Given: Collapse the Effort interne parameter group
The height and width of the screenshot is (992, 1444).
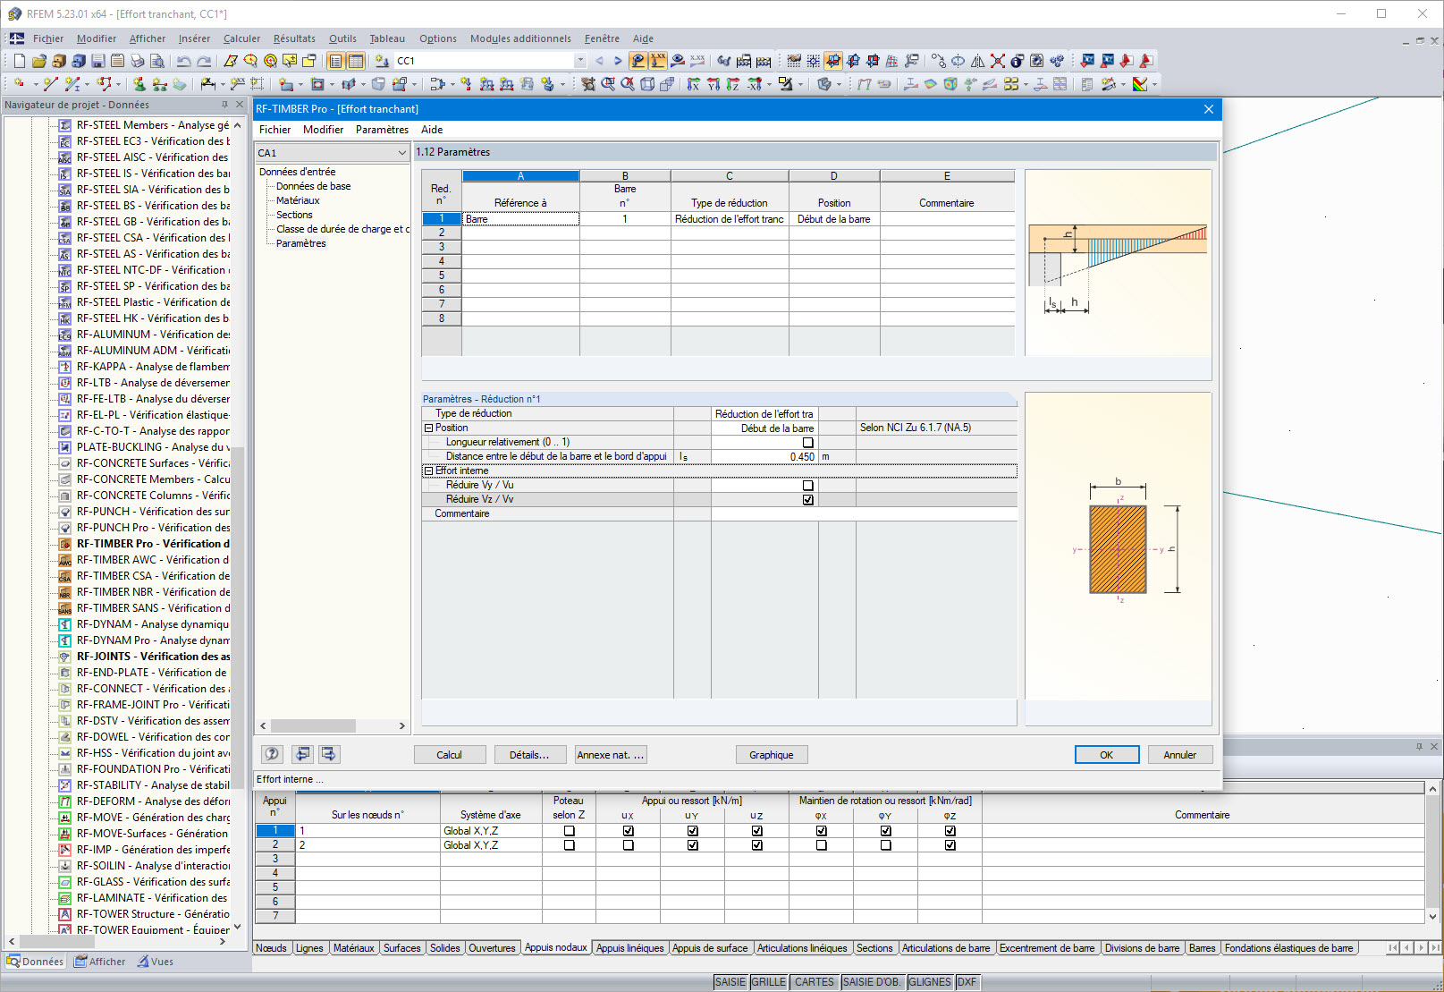Looking at the screenshot, I should (428, 471).
